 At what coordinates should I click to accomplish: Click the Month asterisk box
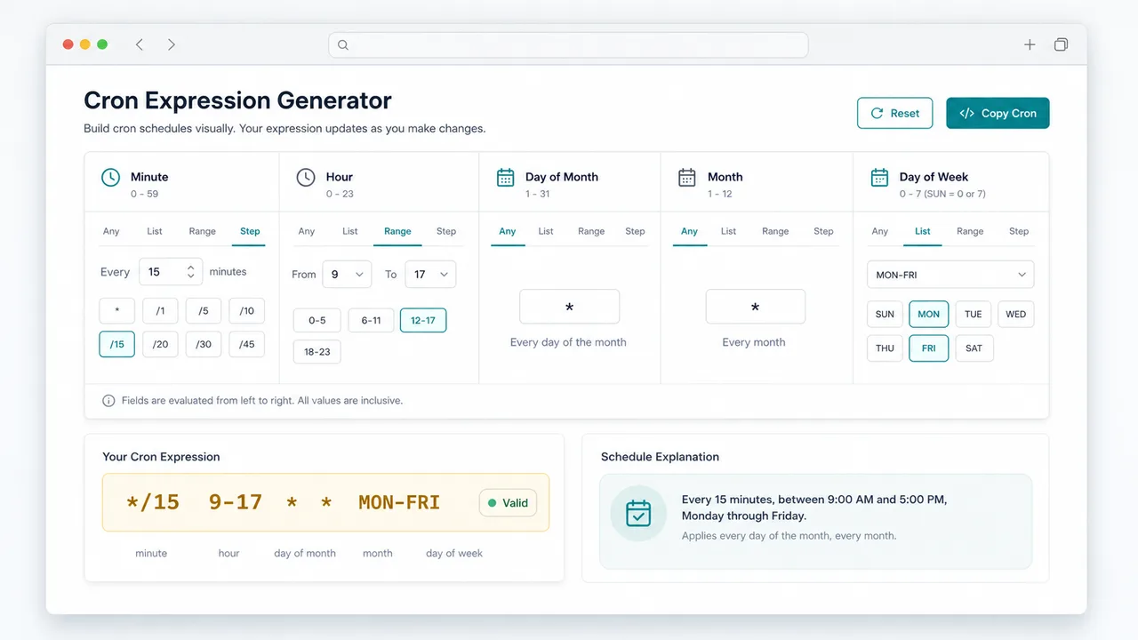point(755,307)
